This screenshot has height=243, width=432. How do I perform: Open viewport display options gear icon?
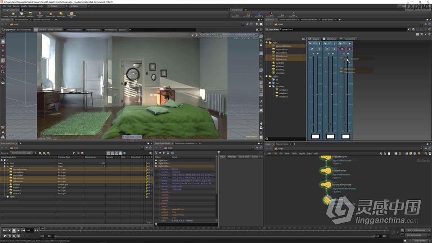(257, 30)
